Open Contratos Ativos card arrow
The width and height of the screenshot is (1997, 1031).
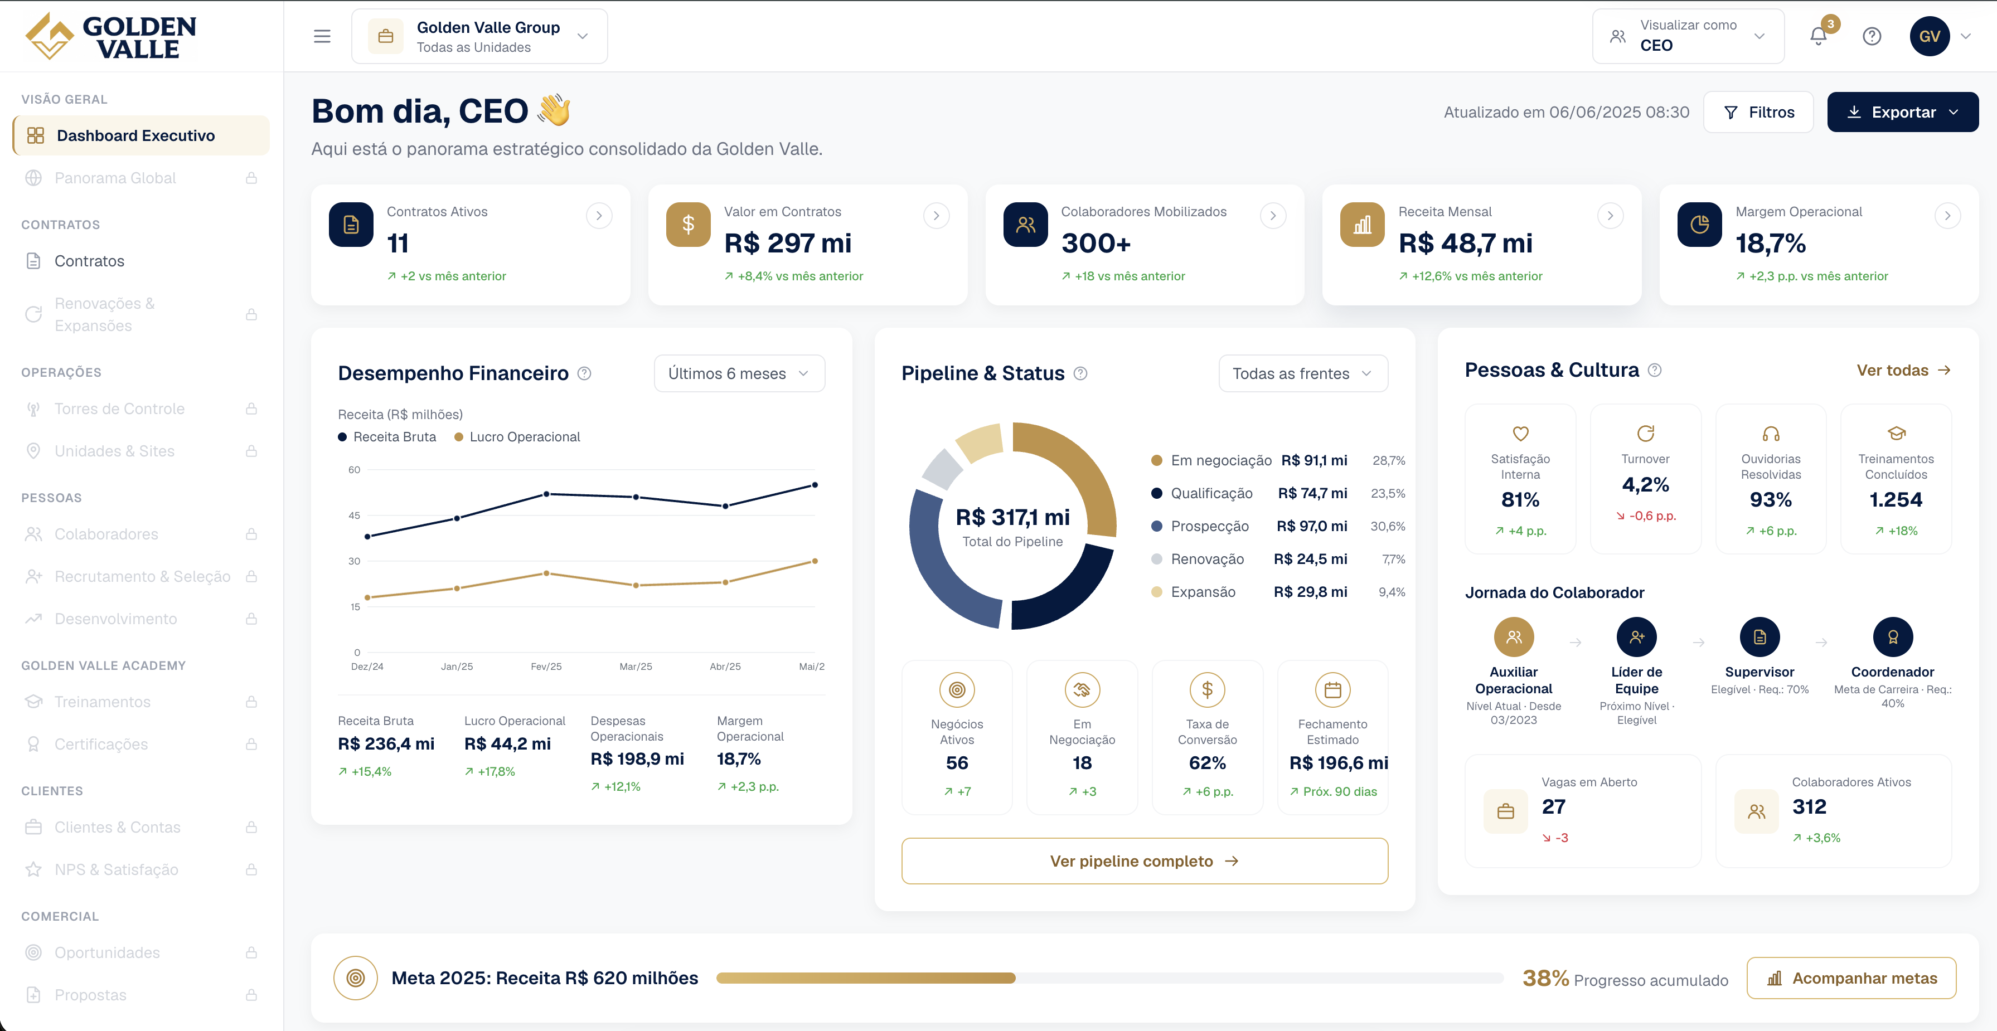tap(598, 216)
